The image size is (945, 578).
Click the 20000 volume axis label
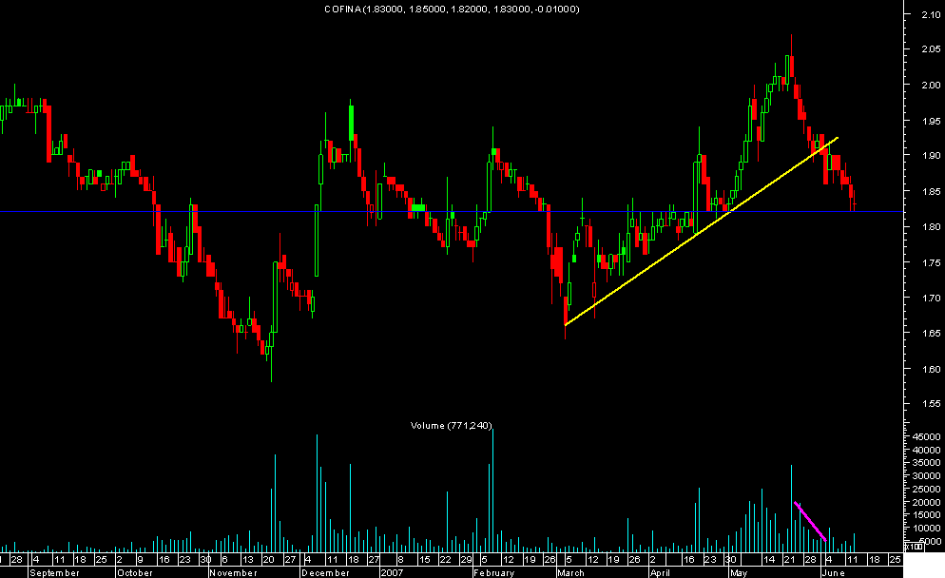coord(926,502)
